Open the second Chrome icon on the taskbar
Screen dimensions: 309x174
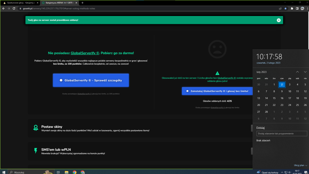(83, 172)
